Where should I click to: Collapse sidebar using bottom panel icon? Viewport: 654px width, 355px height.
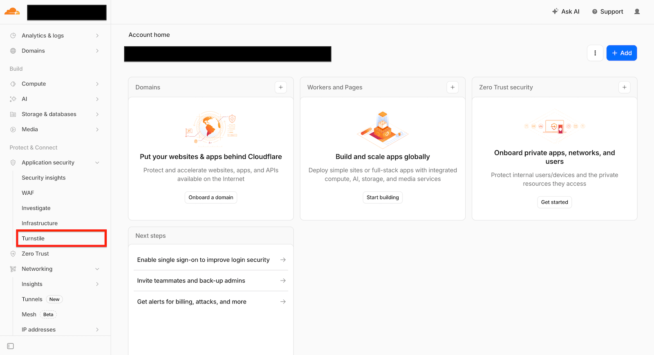11,346
